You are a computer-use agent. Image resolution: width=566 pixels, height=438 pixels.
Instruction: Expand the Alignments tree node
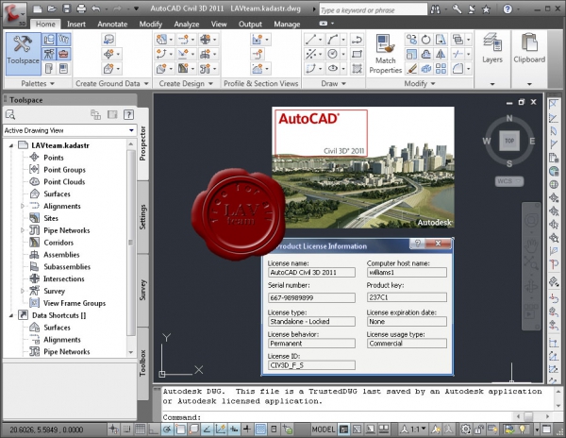click(23, 206)
